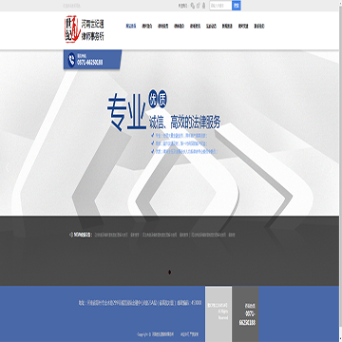Viewport: 342px width, 342px height.
Task: Click the footer address line with postcode 450000
Action: [x=140, y=303]
